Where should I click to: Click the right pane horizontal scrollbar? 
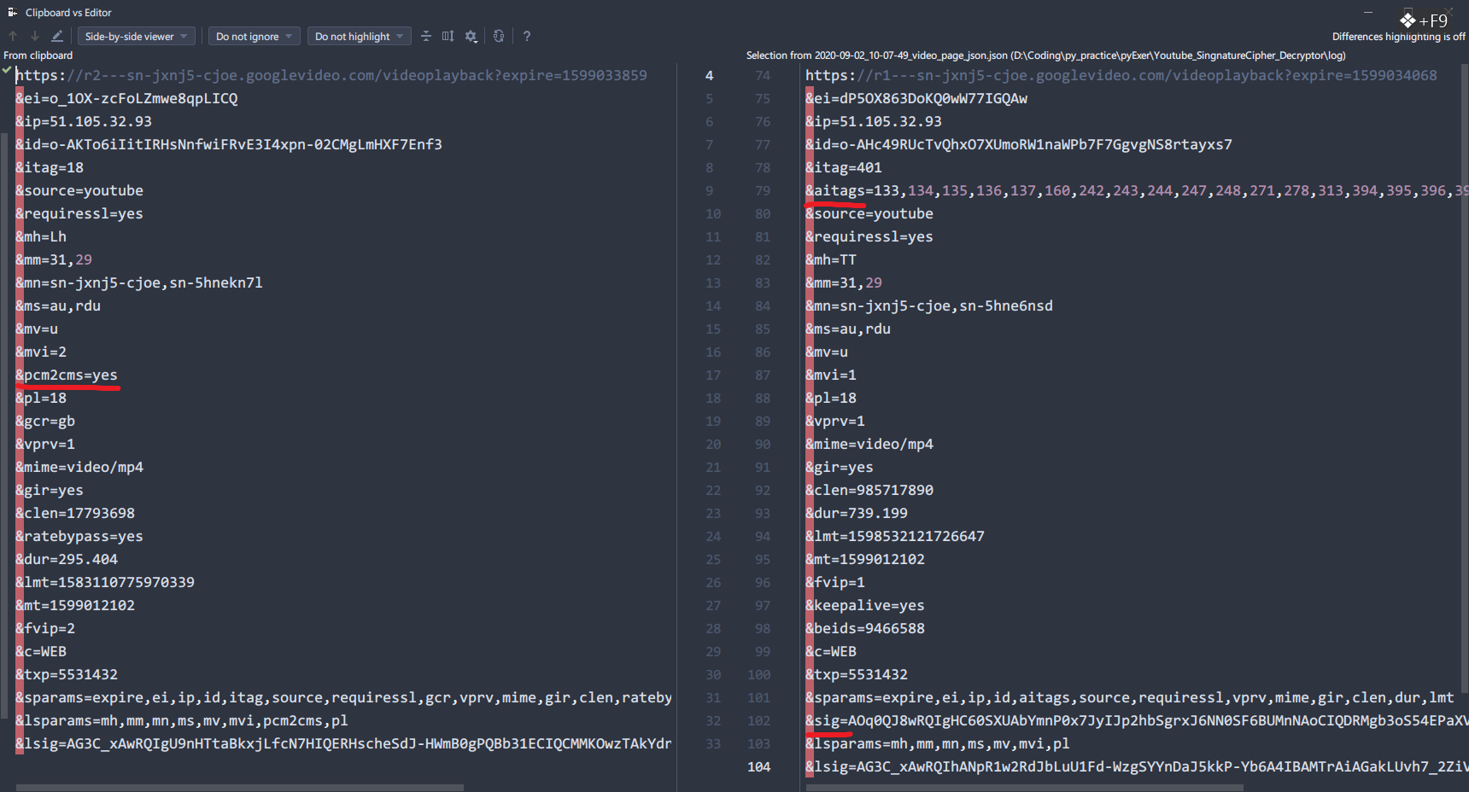pos(1024,788)
